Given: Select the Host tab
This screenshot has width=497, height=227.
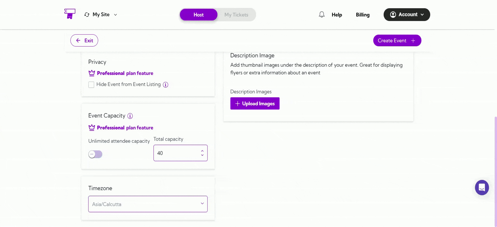Looking at the screenshot, I should (199, 15).
